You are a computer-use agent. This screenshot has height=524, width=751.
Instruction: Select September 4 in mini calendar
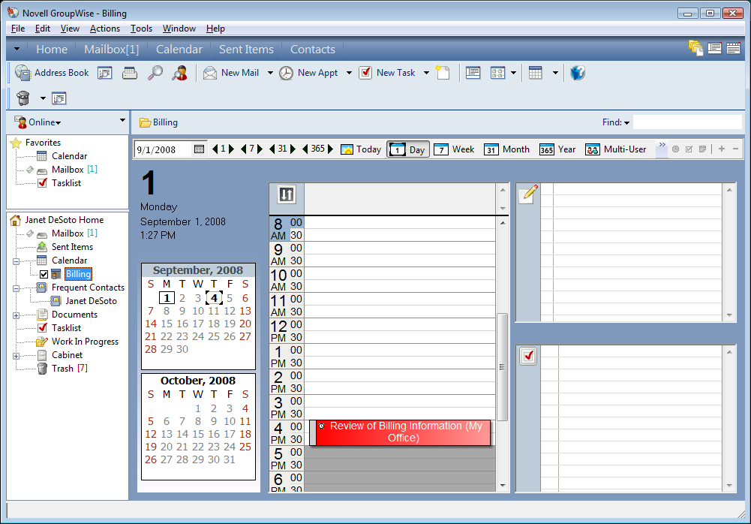click(214, 298)
